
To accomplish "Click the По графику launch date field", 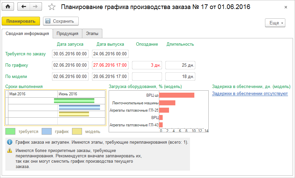I will tap(70, 65).
